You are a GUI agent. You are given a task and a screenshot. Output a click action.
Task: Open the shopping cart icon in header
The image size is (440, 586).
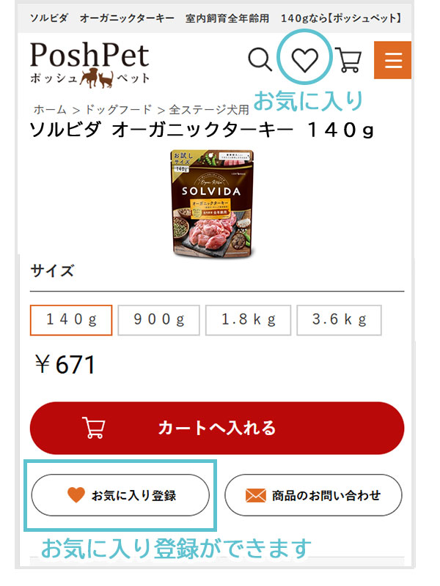click(348, 60)
